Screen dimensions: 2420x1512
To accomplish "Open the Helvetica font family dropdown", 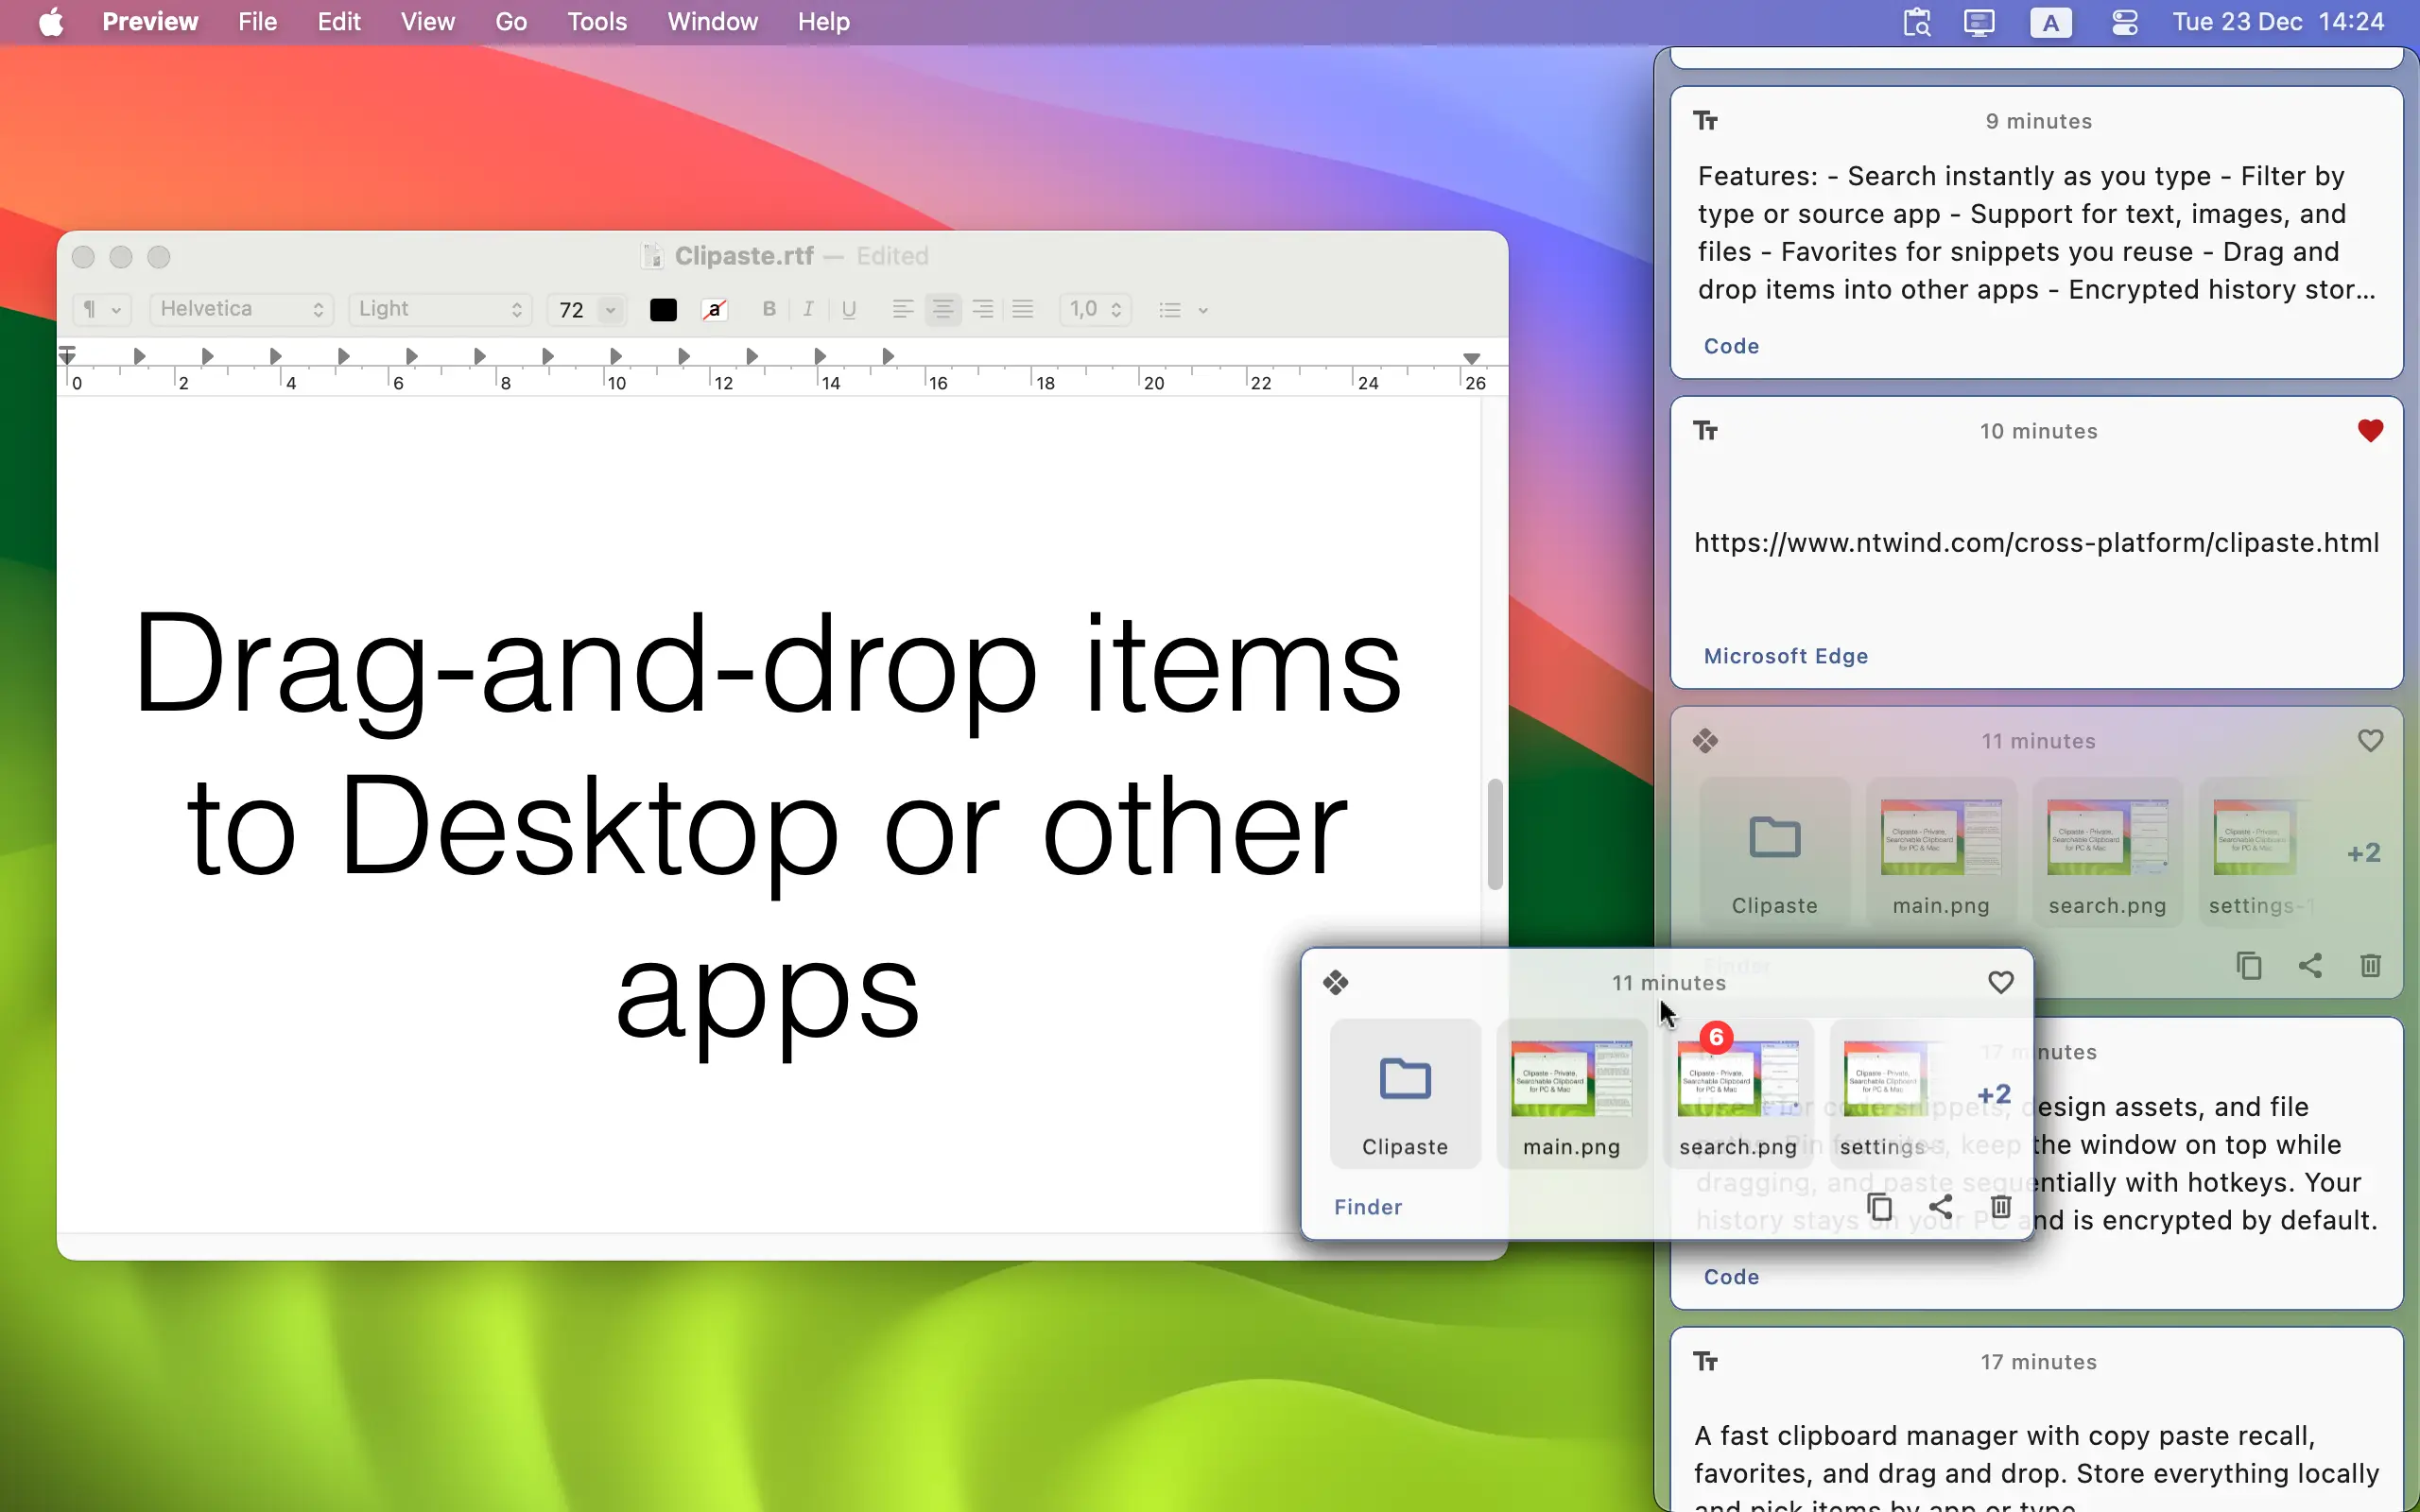I will coord(241,309).
